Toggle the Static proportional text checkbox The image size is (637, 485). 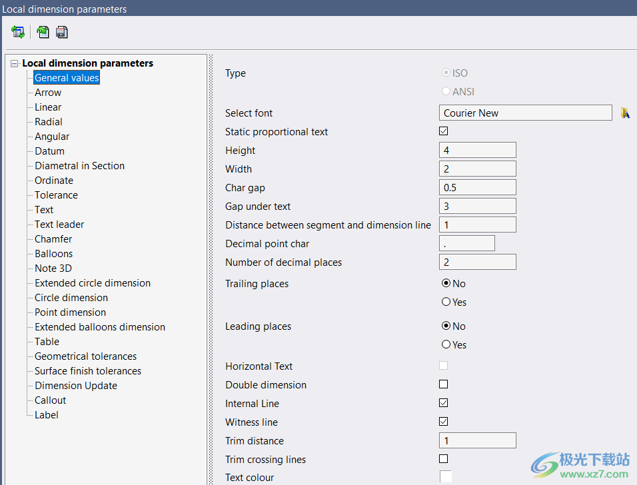pos(443,131)
